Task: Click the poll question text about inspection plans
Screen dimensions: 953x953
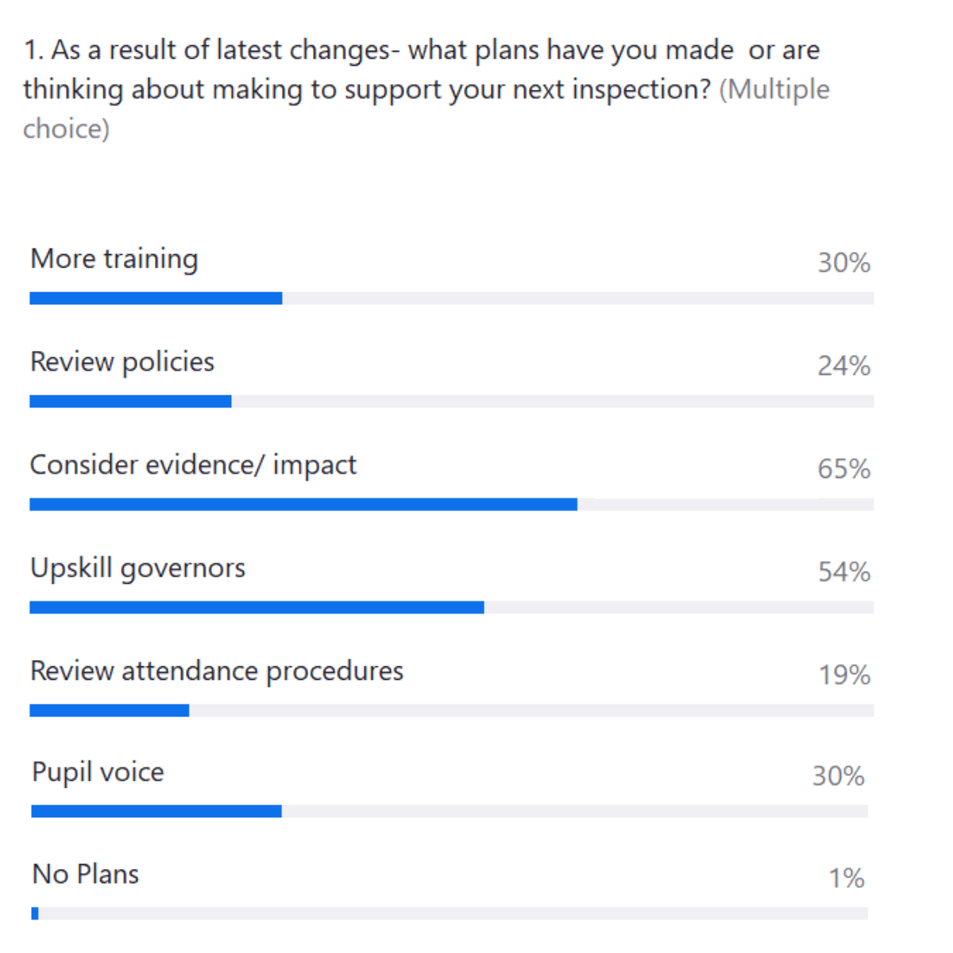Action: [x=421, y=70]
